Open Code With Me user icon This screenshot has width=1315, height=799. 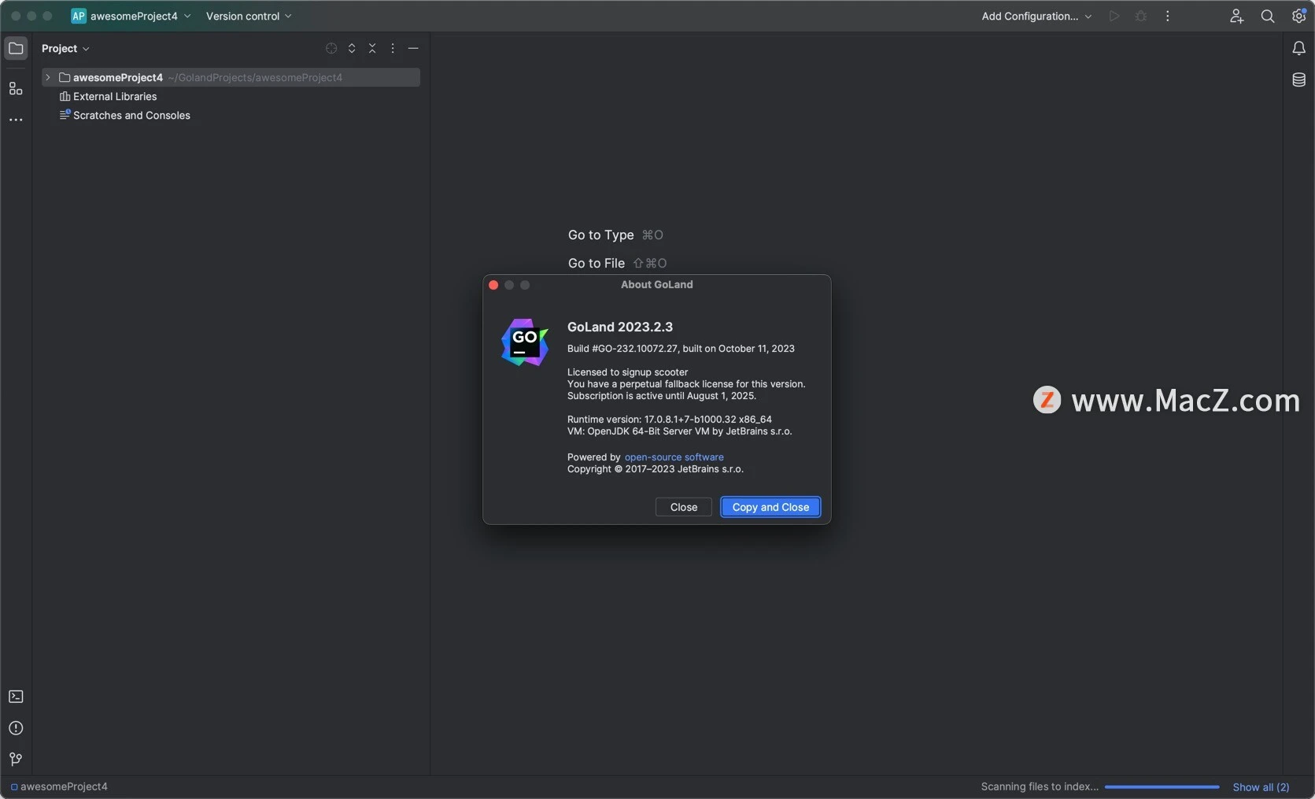pos(1236,16)
